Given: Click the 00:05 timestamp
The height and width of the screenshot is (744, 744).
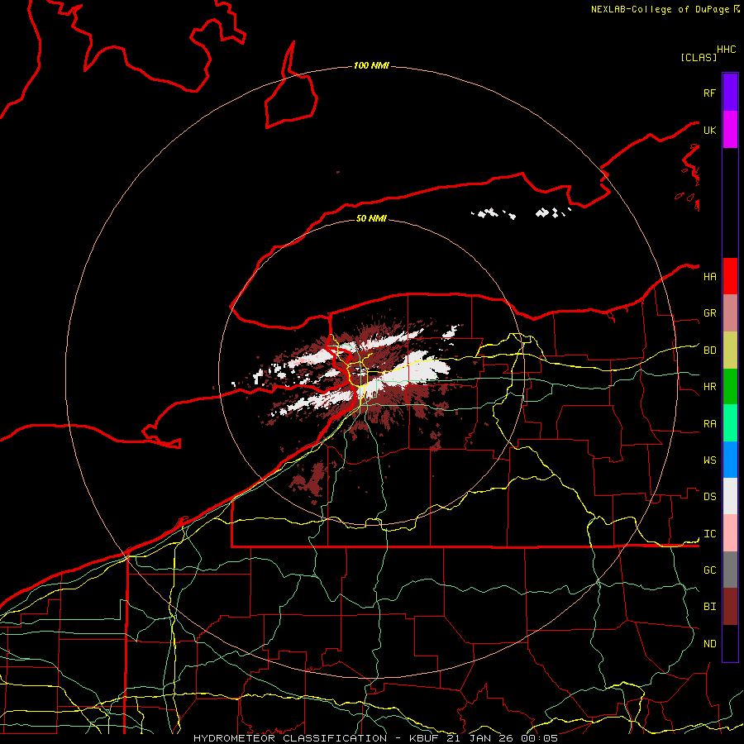Looking at the screenshot, I should [x=540, y=738].
